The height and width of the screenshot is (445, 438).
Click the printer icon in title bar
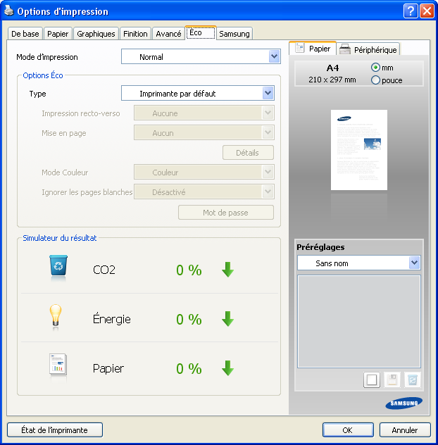(x=8, y=11)
